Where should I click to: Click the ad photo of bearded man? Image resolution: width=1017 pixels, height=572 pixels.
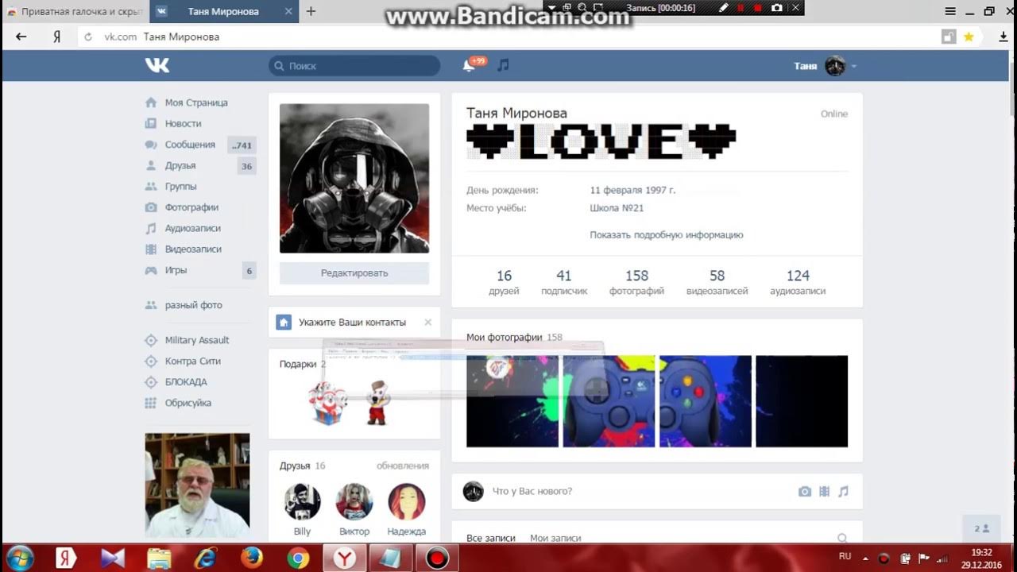(197, 485)
